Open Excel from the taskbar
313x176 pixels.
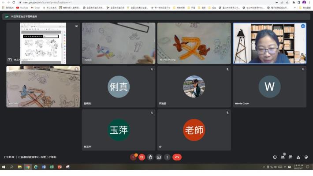pyautogui.click(x=52, y=167)
